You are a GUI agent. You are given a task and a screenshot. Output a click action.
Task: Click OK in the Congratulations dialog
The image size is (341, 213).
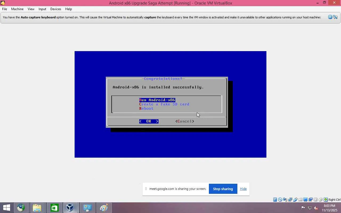click(x=149, y=121)
